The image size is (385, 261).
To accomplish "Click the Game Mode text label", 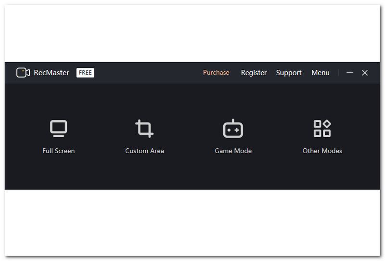I will (233, 151).
